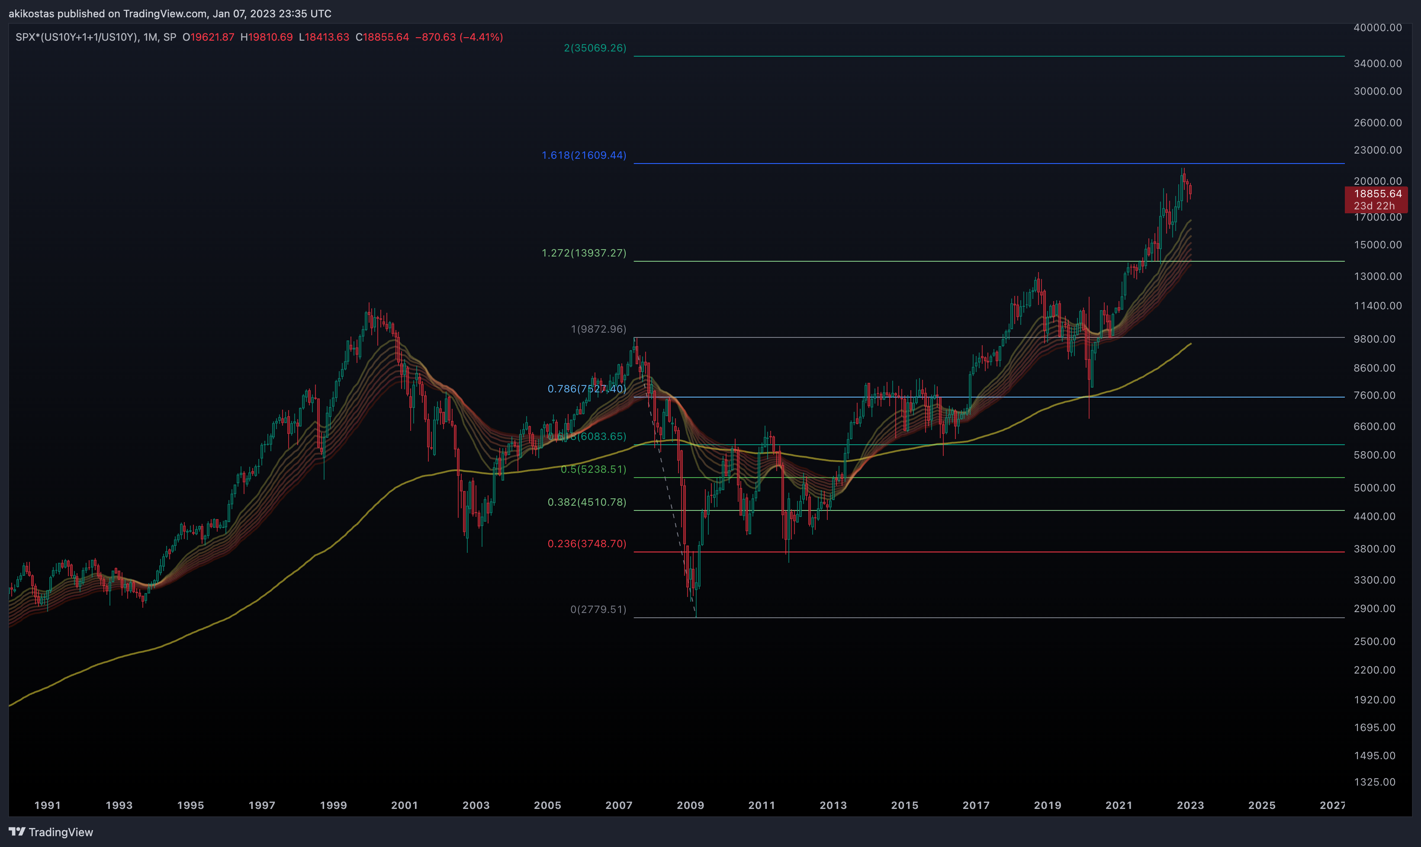1421x847 pixels.
Task: Click the 2001 time axis label
Action: pyautogui.click(x=404, y=805)
